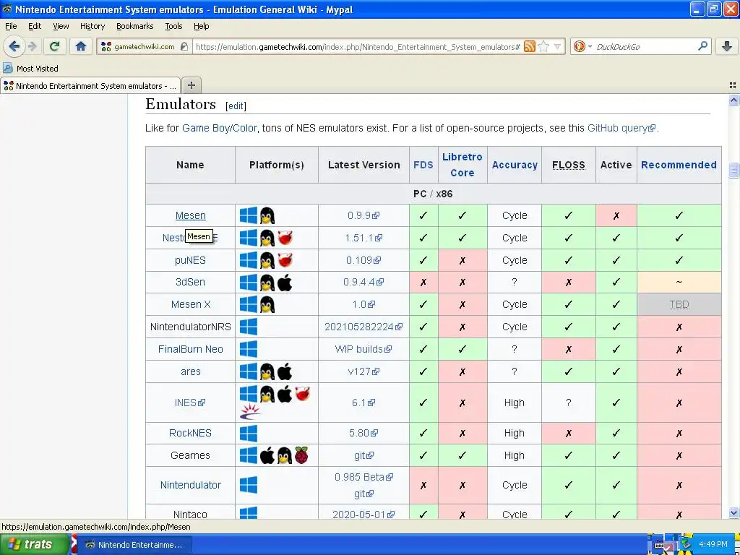Click the Nintendulator emulator link
Screen dimensions: 740x555
click(191, 485)
